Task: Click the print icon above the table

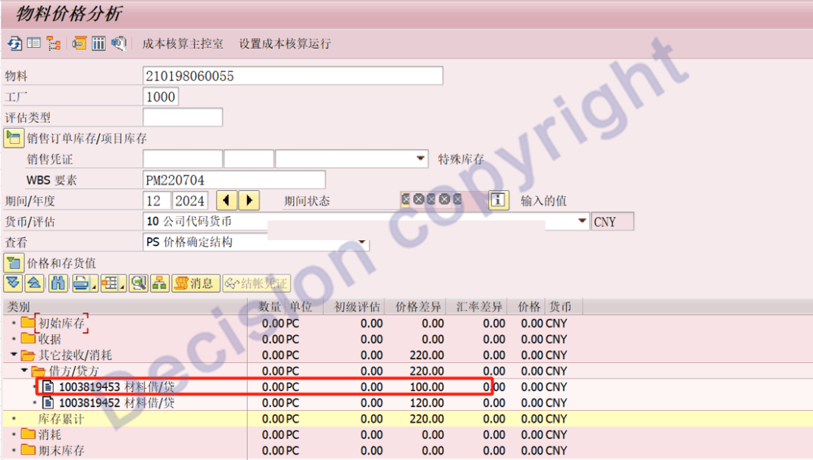Action: tap(81, 283)
